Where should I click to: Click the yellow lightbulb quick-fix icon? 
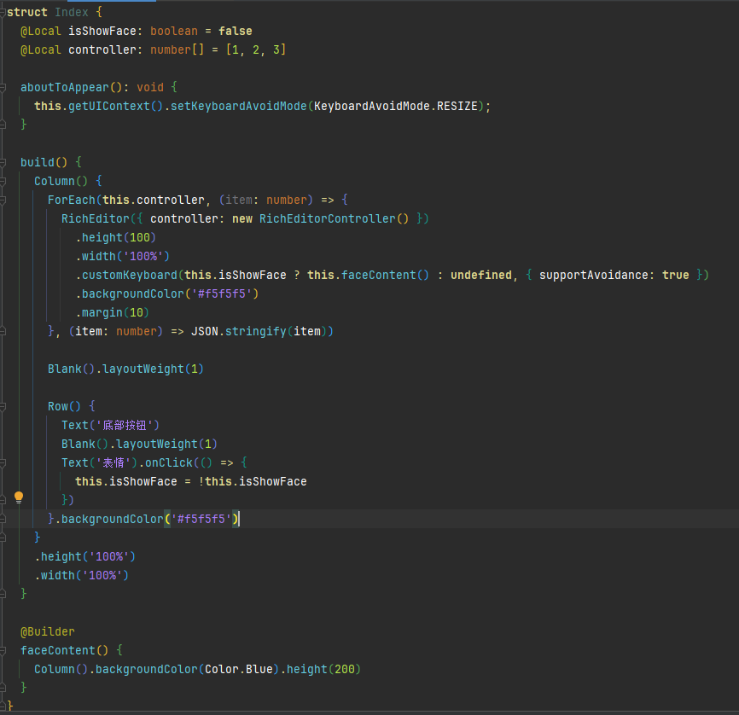pyautogui.click(x=19, y=497)
